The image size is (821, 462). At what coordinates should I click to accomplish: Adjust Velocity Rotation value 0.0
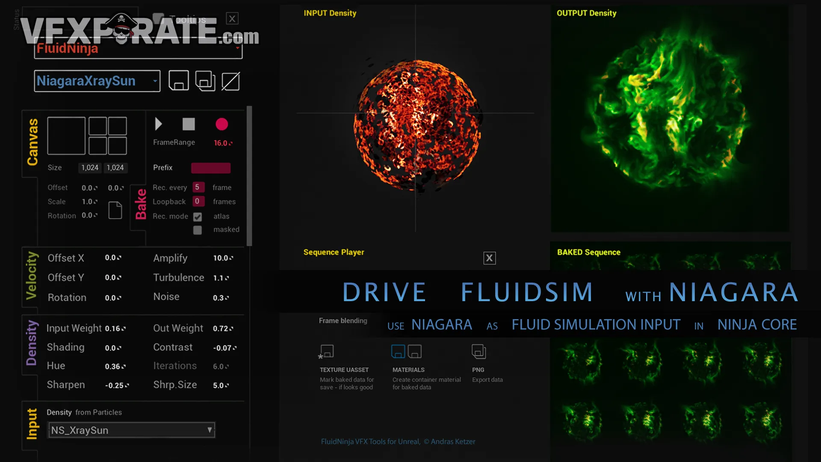point(113,298)
